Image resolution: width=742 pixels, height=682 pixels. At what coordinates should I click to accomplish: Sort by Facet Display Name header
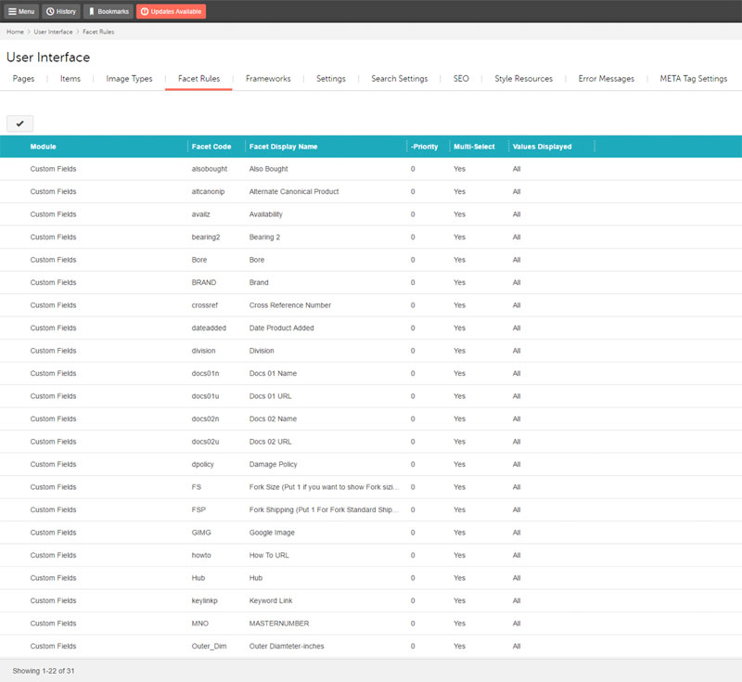[x=284, y=147]
